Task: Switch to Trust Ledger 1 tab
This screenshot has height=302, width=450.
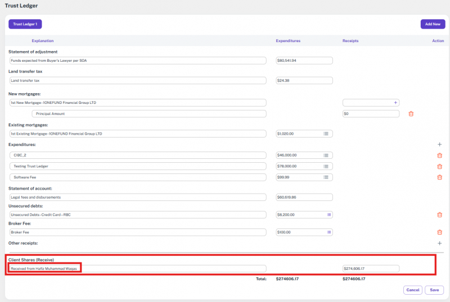Action: [x=25, y=24]
